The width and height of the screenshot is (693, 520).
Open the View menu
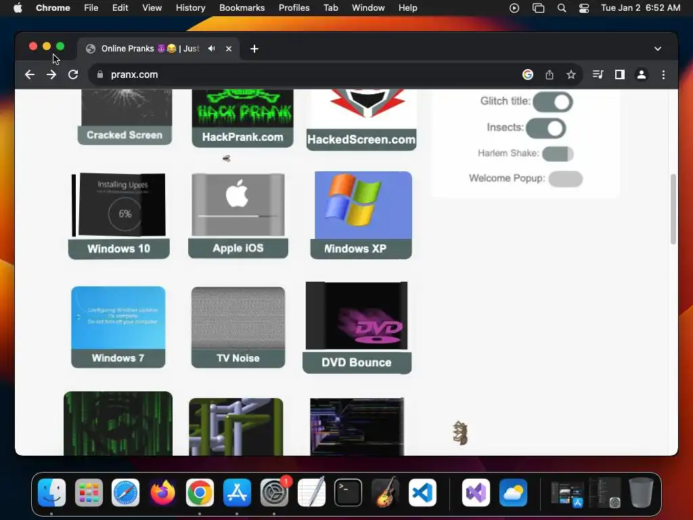coord(152,7)
